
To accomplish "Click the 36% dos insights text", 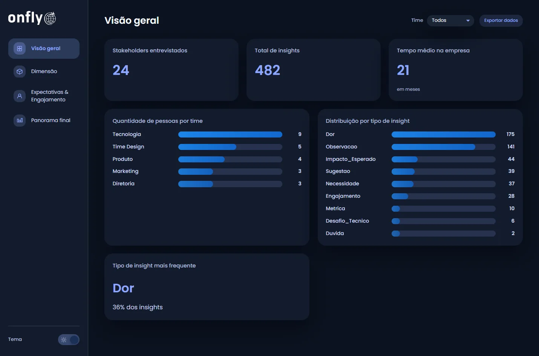I will (x=138, y=307).
